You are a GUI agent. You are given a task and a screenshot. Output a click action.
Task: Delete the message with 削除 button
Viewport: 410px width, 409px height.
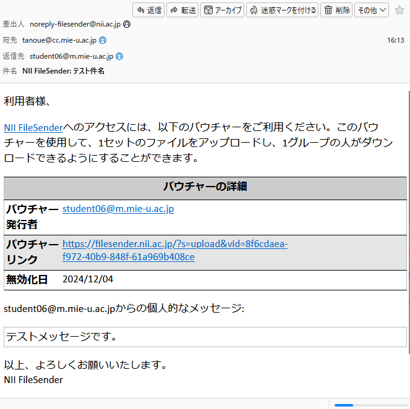[336, 10]
